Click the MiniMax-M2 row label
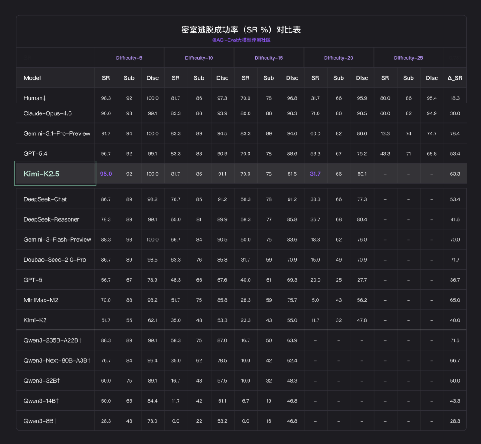This screenshot has height=444, width=481. [x=41, y=300]
